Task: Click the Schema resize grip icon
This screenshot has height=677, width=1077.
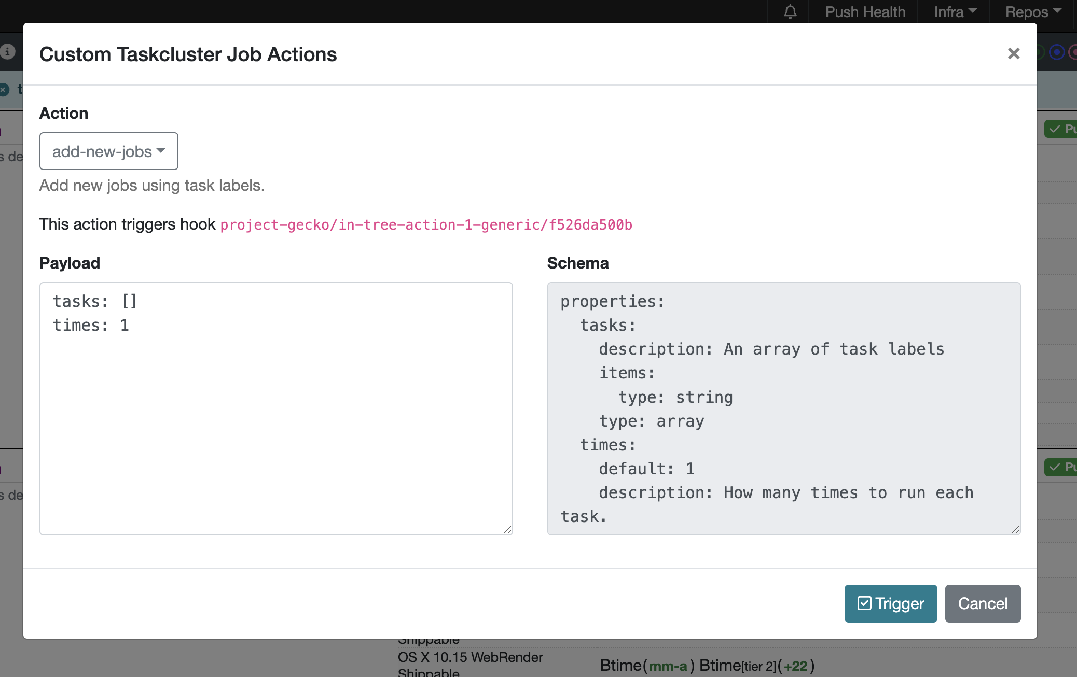Action: pyautogui.click(x=1016, y=530)
